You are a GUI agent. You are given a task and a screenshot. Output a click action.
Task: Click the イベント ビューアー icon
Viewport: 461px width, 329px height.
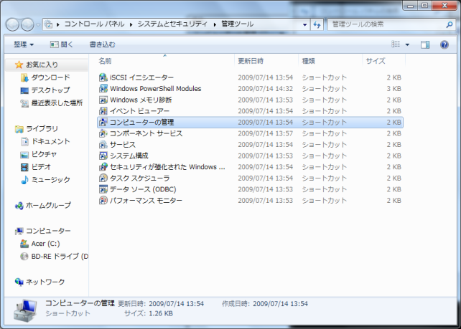click(103, 111)
